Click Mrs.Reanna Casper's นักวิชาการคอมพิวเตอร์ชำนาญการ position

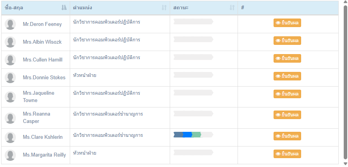[x=108, y=114]
